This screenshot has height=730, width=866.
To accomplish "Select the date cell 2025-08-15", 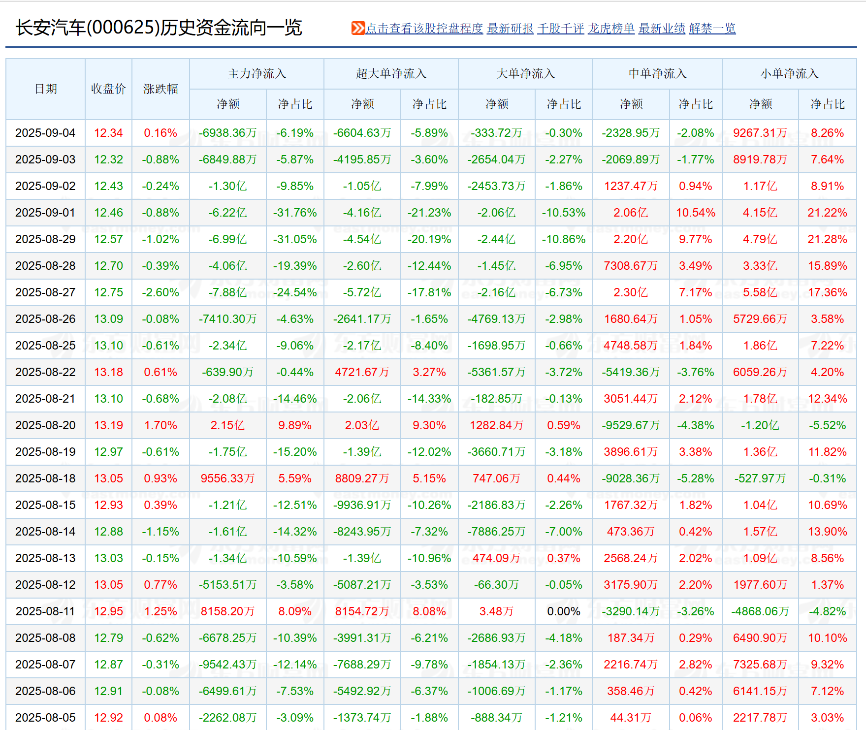I will (x=45, y=505).
